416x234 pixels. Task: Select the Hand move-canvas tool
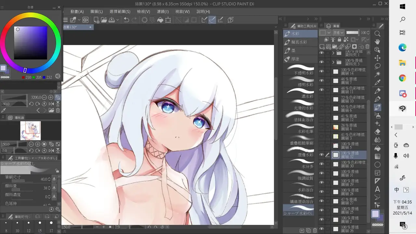click(377, 42)
